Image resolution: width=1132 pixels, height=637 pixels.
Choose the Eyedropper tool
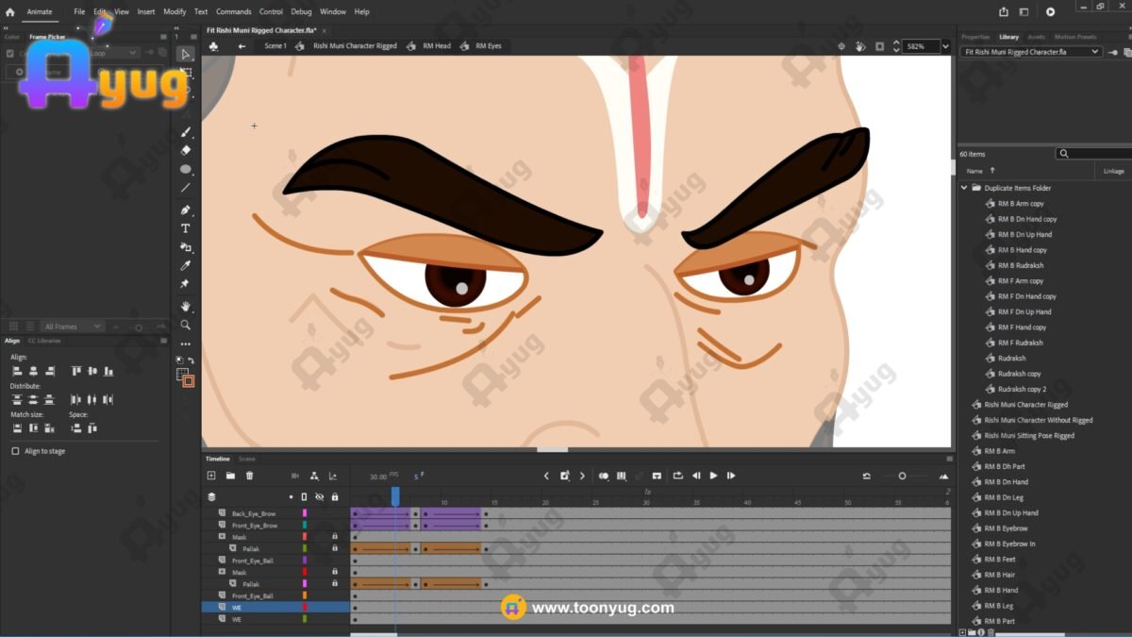point(186,266)
